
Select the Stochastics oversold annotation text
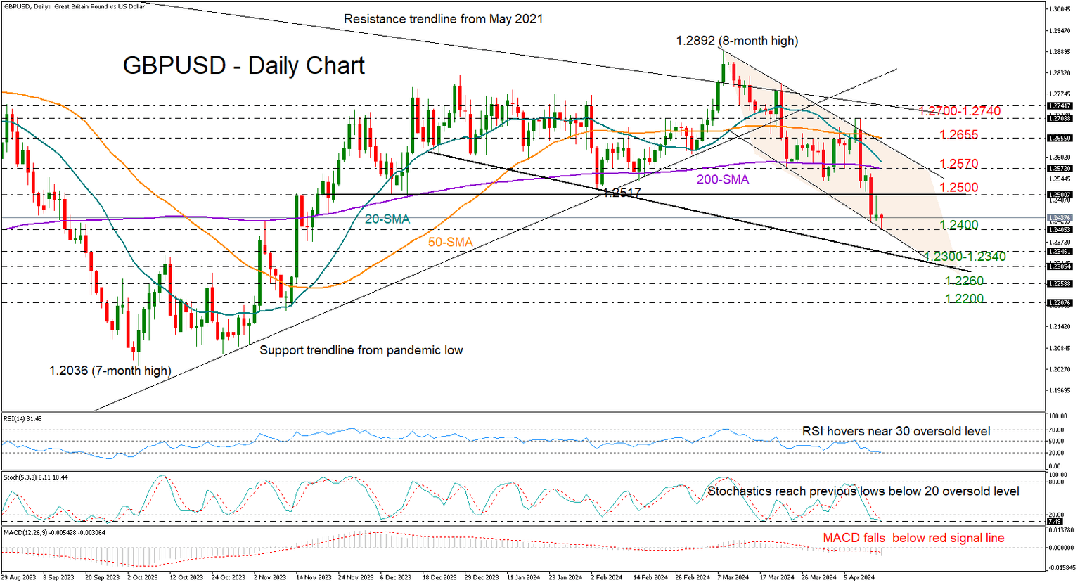coord(863,491)
